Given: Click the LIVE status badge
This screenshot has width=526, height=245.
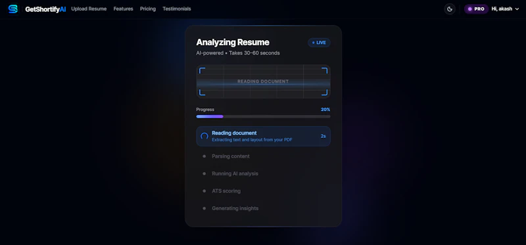Looking at the screenshot, I should click(319, 43).
